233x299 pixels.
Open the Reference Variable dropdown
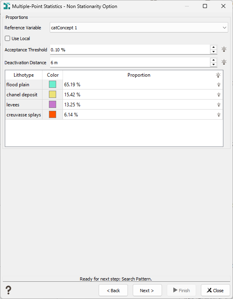point(139,27)
